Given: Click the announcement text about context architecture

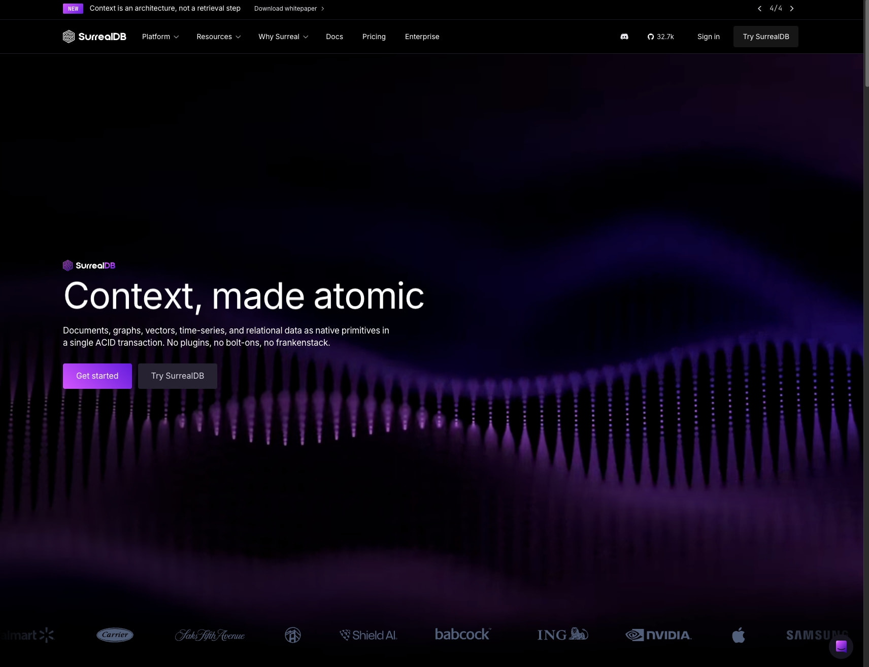Looking at the screenshot, I should tap(165, 8).
